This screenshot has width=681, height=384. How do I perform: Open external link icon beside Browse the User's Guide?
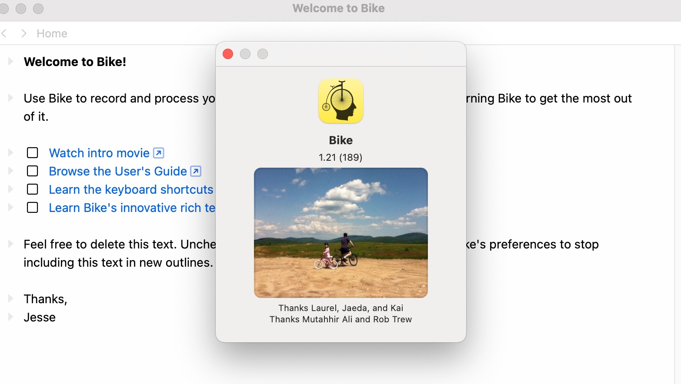(x=196, y=171)
